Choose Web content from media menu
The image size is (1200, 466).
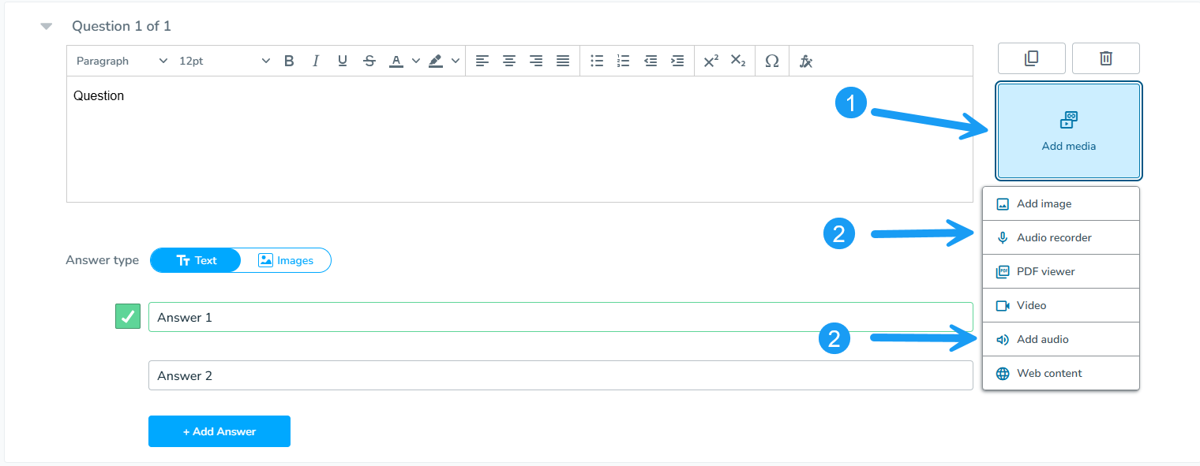tap(1061, 373)
